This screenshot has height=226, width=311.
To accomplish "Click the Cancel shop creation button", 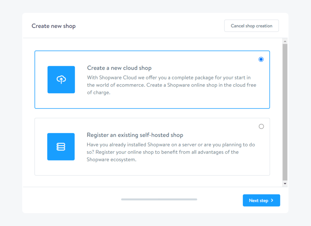I will pyautogui.click(x=251, y=26).
